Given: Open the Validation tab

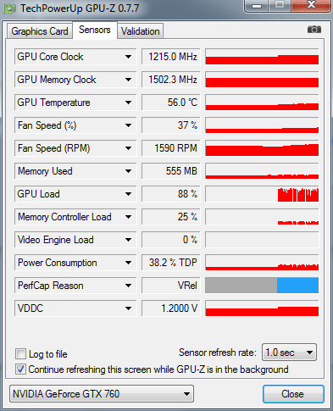Looking at the screenshot, I should point(141,31).
